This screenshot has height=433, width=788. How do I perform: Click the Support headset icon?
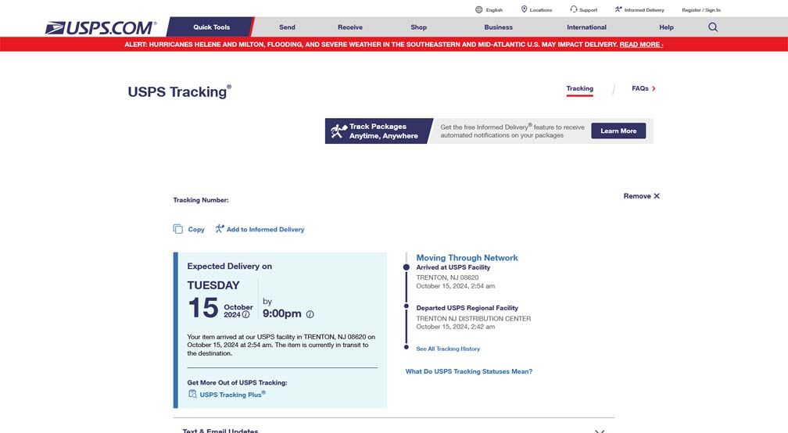tap(574, 10)
